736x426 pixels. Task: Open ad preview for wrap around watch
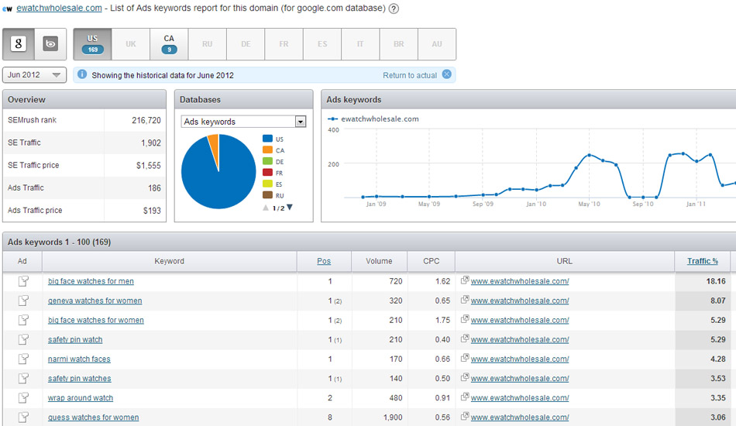[x=22, y=398]
